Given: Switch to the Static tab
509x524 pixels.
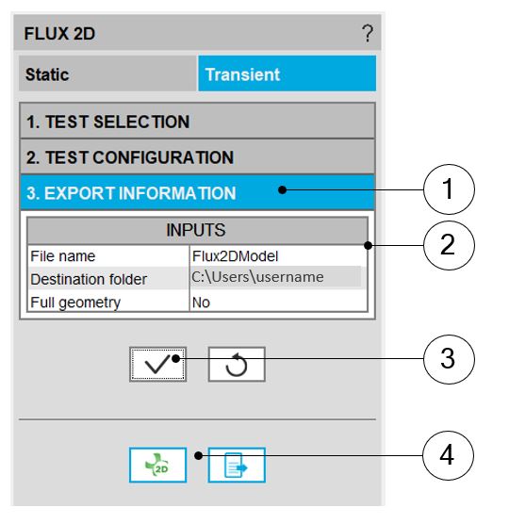Looking at the screenshot, I should tap(107, 74).
